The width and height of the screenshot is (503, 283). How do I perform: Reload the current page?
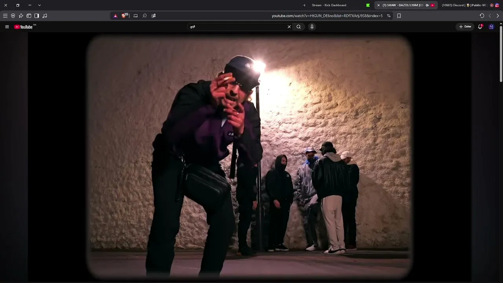pos(482,16)
